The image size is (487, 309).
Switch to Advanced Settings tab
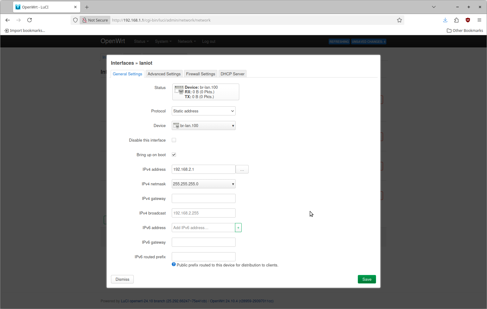point(164,74)
